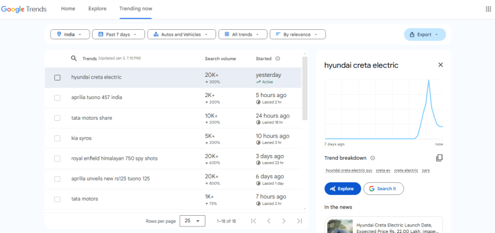Click the 1–18 of 18 pagination text

click(x=226, y=221)
